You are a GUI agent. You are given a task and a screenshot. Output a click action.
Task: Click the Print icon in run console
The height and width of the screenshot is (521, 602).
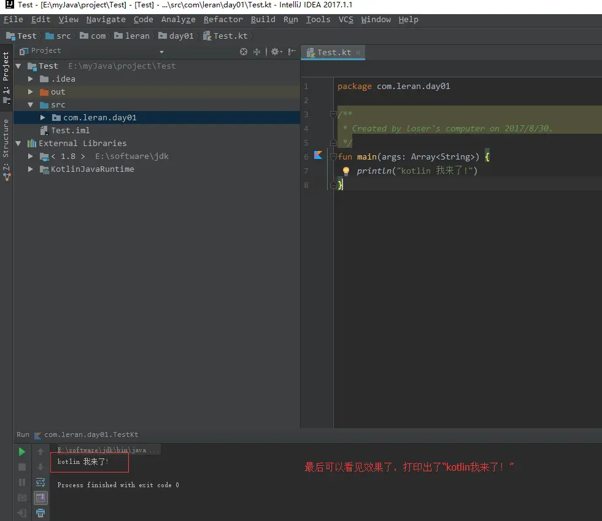point(41,513)
